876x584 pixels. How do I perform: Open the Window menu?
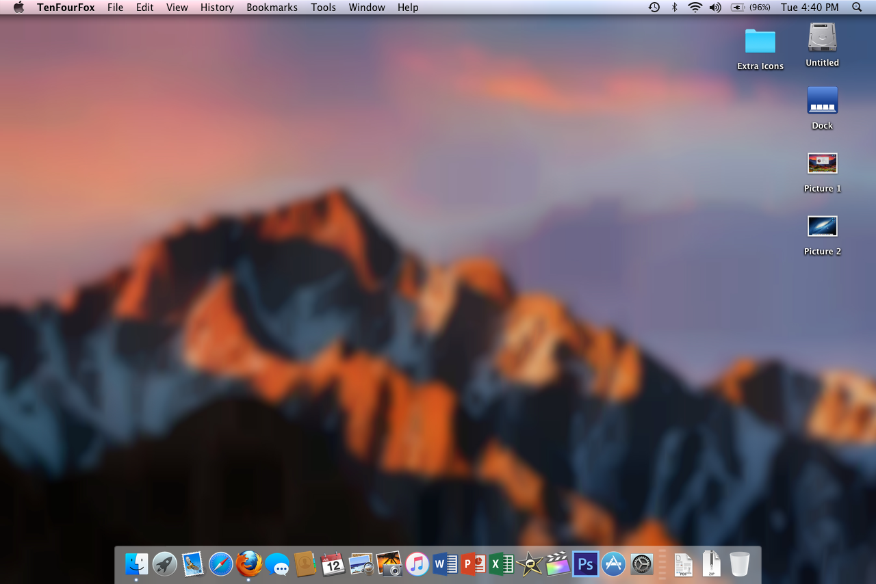point(367,8)
